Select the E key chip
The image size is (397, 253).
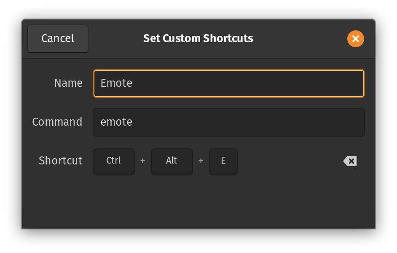point(223,161)
